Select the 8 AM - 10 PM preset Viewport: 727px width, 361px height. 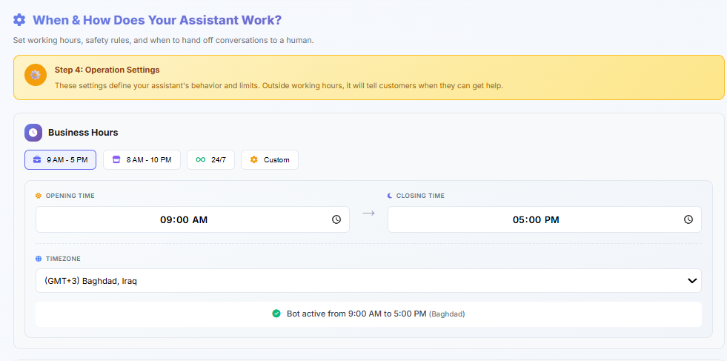click(x=142, y=159)
